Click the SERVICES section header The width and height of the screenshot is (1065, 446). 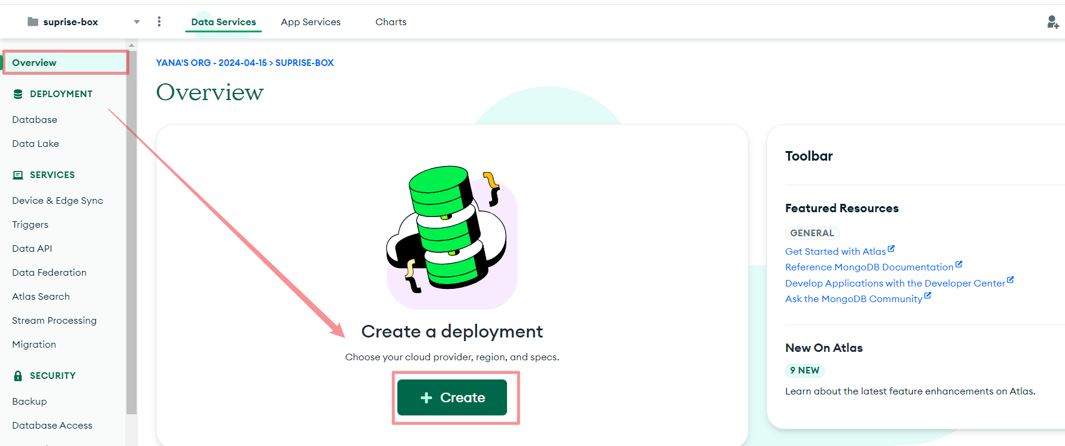52,175
